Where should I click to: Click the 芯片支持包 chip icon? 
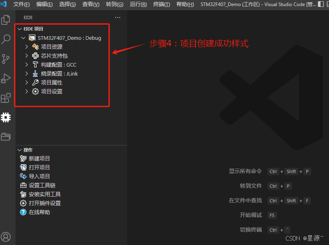(x=35, y=56)
